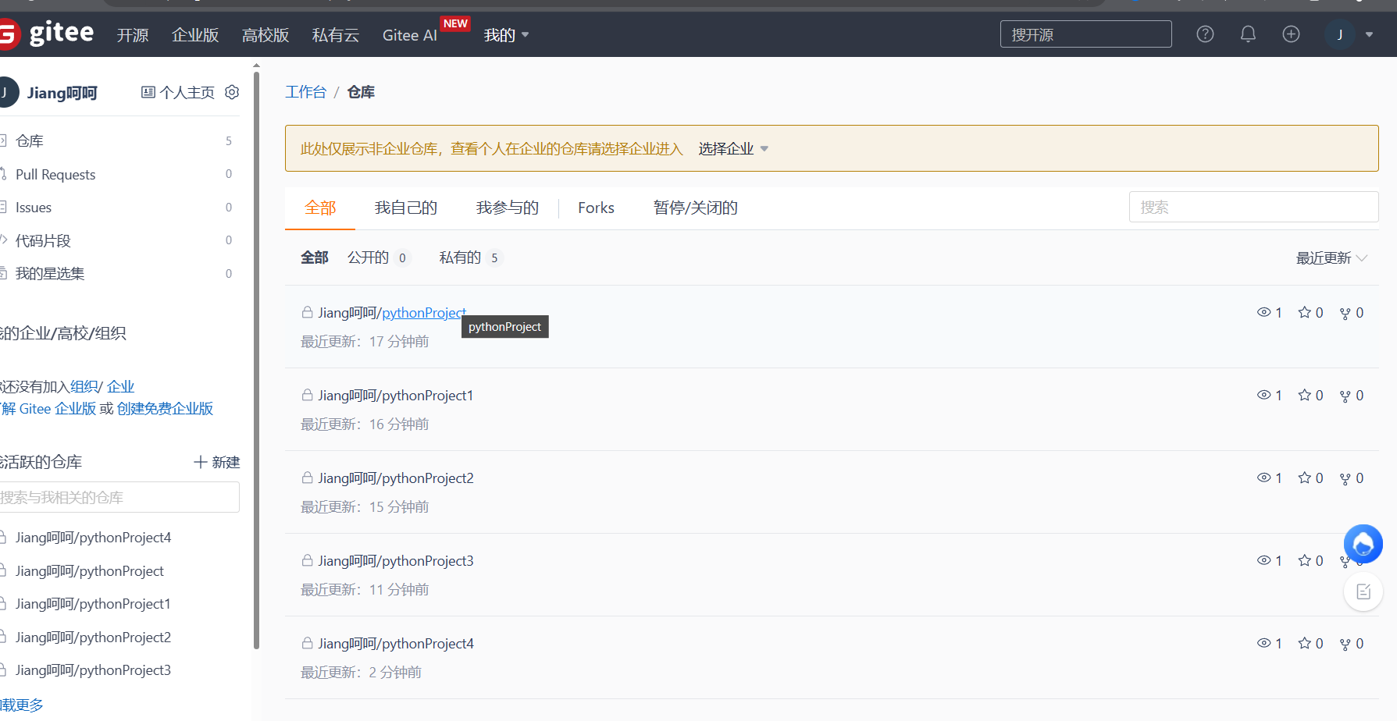The height and width of the screenshot is (721, 1397).
Task: Switch to the 暂停/关闭的 tab
Action: click(696, 208)
